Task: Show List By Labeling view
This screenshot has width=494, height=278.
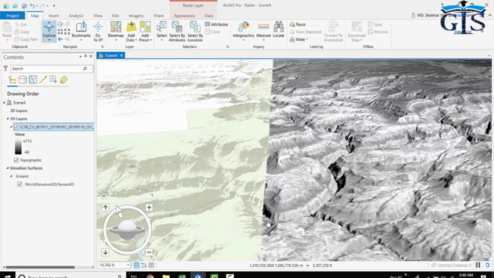Action: pos(63,80)
